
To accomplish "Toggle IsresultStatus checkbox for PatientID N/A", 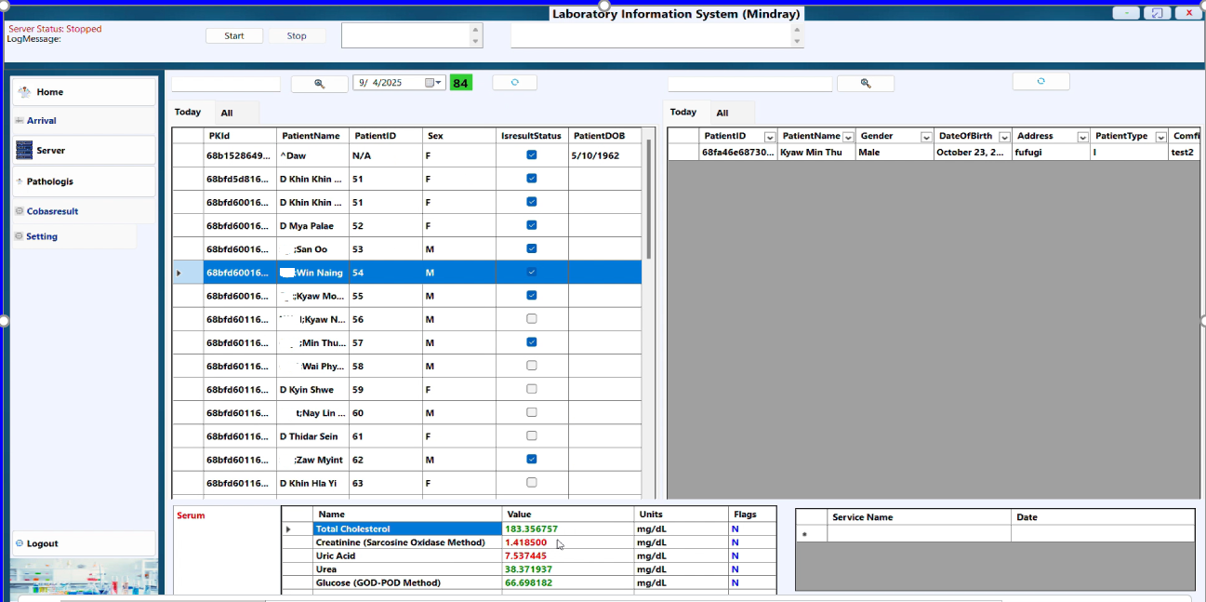I will point(531,155).
